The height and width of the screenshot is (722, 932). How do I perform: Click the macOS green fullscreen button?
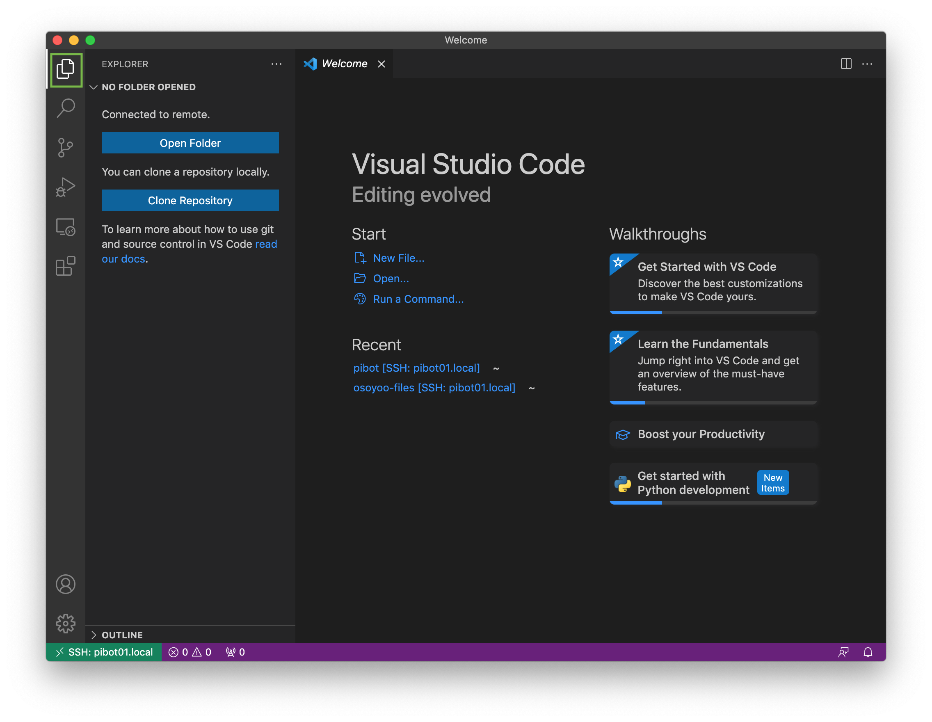coord(90,41)
